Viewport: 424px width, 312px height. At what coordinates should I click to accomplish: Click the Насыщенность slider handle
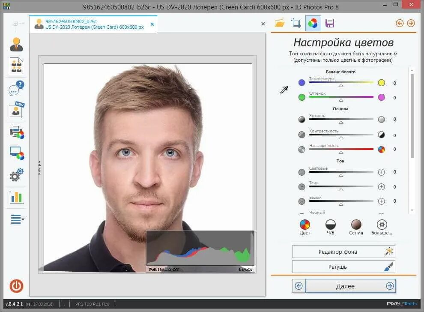(x=341, y=152)
